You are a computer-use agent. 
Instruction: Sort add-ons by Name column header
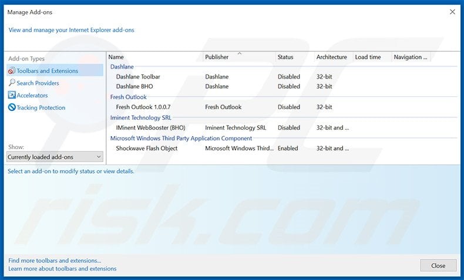154,57
